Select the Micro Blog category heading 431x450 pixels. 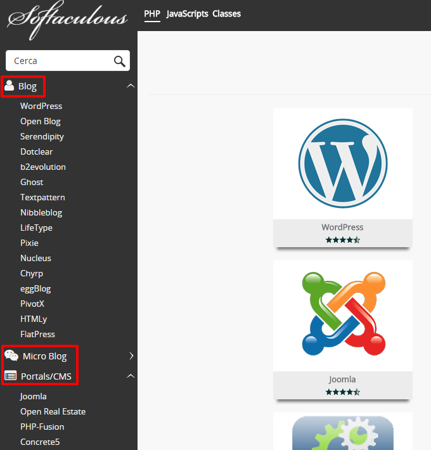coord(45,356)
